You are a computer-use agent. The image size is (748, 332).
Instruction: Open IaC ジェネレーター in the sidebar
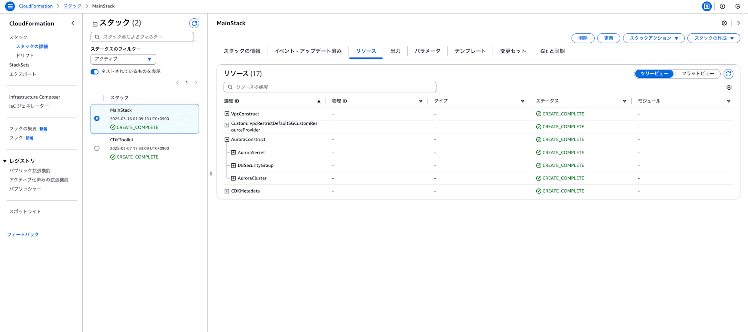[29, 106]
